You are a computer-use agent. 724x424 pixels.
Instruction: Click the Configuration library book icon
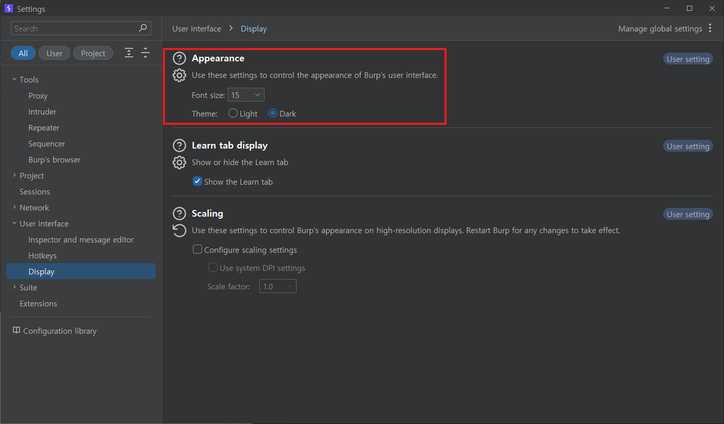pos(17,331)
